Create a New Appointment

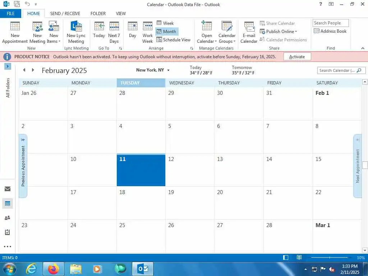tap(15, 32)
